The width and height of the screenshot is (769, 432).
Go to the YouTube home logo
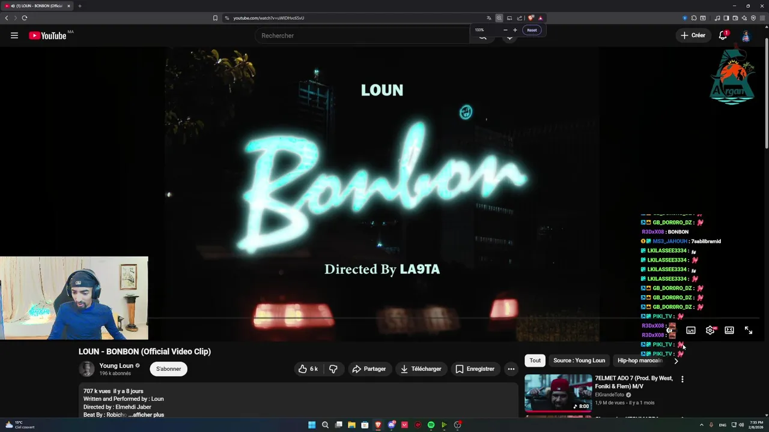(47, 35)
